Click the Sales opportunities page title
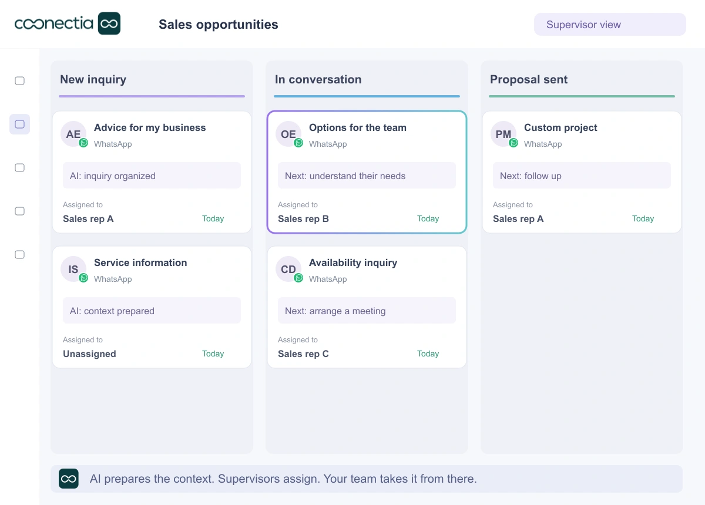The image size is (705, 505). (219, 25)
